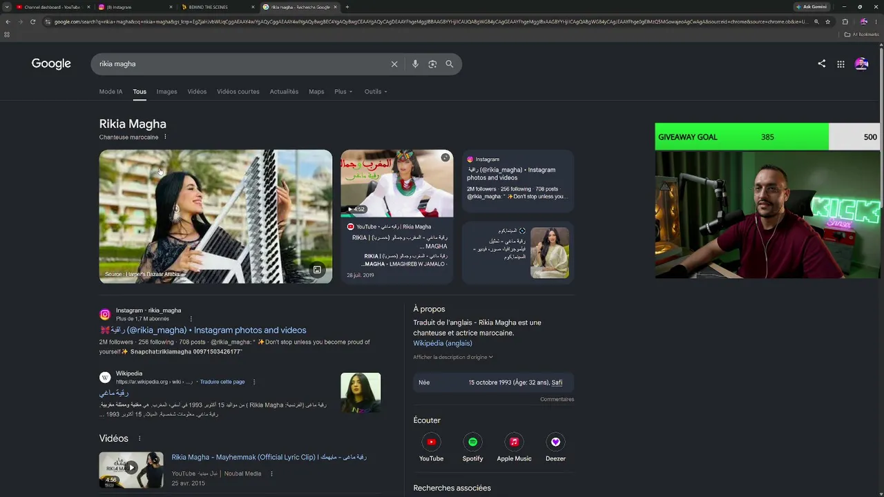Open the Wikipedia result portrait thumbnail
The image size is (884, 497).
(361, 393)
